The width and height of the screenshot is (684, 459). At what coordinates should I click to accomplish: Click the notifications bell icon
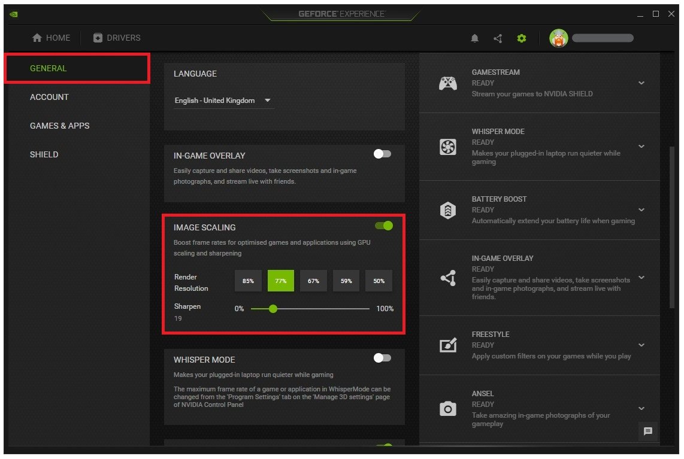pyautogui.click(x=474, y=38)
